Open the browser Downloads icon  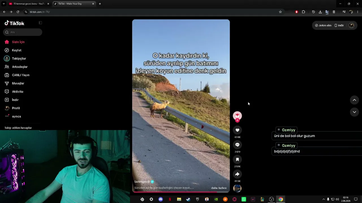click(x=320, y=12)
